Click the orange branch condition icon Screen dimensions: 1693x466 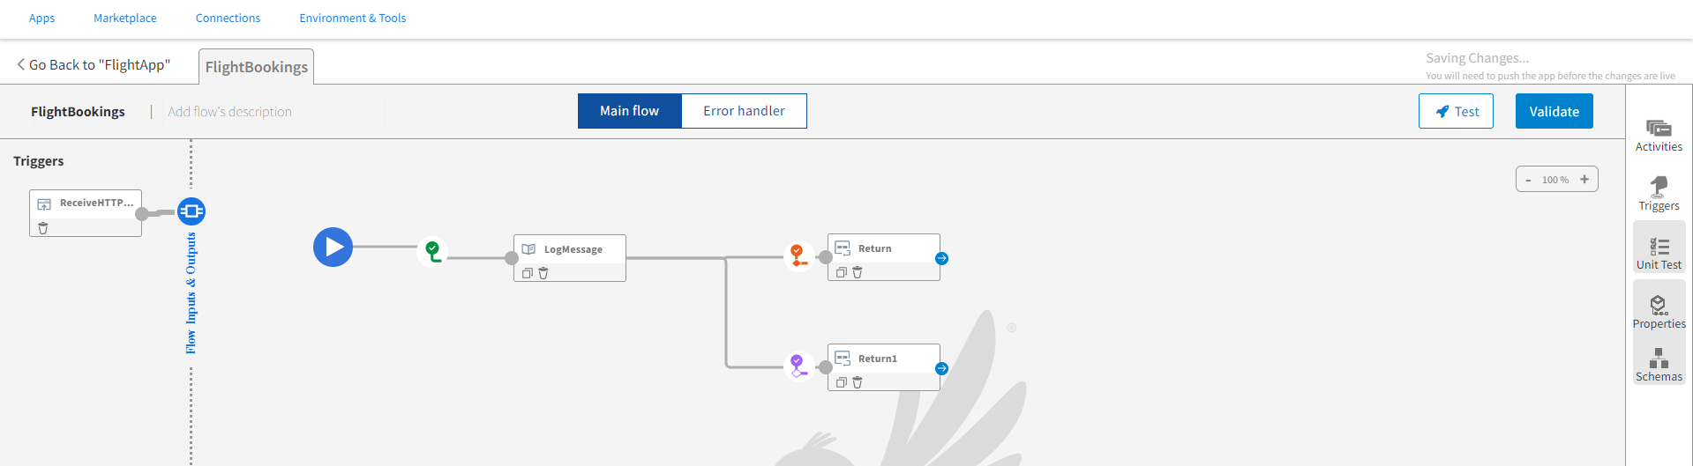click(x=798, y=255)
